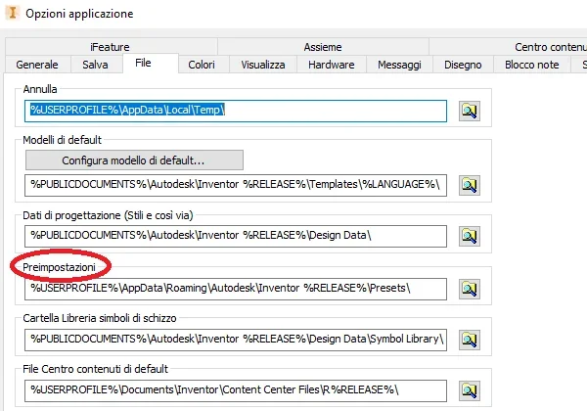This screenshot has height=411, width=587.
Task: Click the Annulla path input field
Action: (236, 111)
